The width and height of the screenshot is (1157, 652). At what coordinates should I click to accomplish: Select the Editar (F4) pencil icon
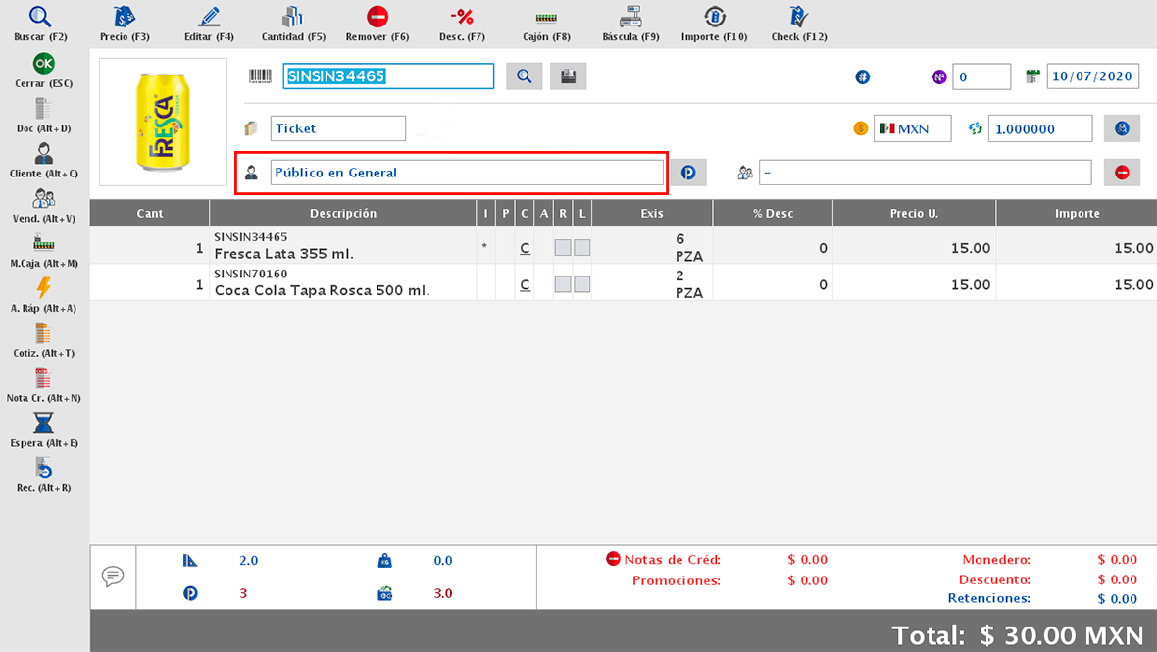(x=209, y=18)
